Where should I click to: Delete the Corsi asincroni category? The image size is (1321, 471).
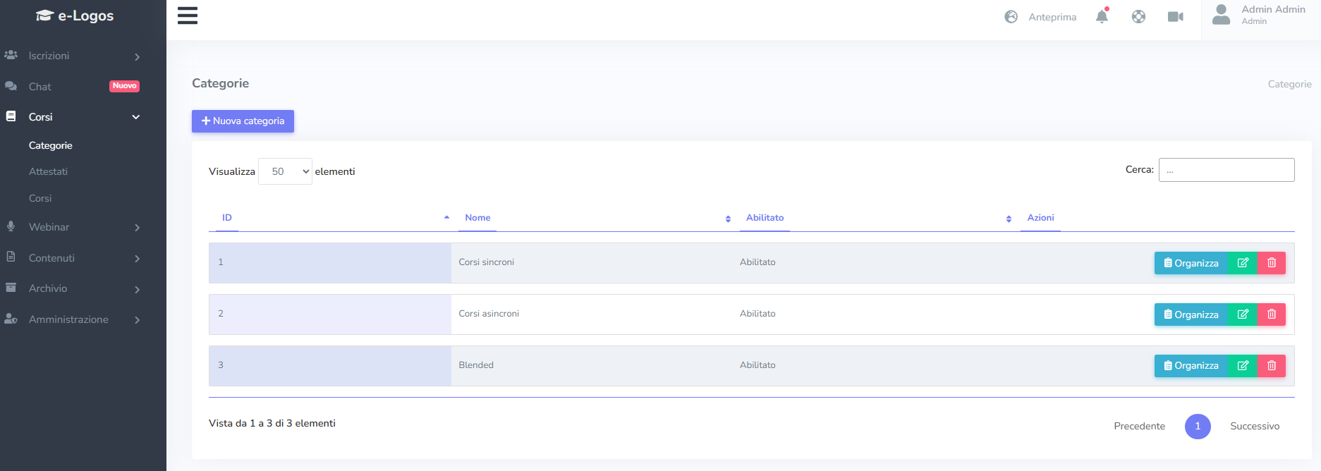click(1272, 314)
